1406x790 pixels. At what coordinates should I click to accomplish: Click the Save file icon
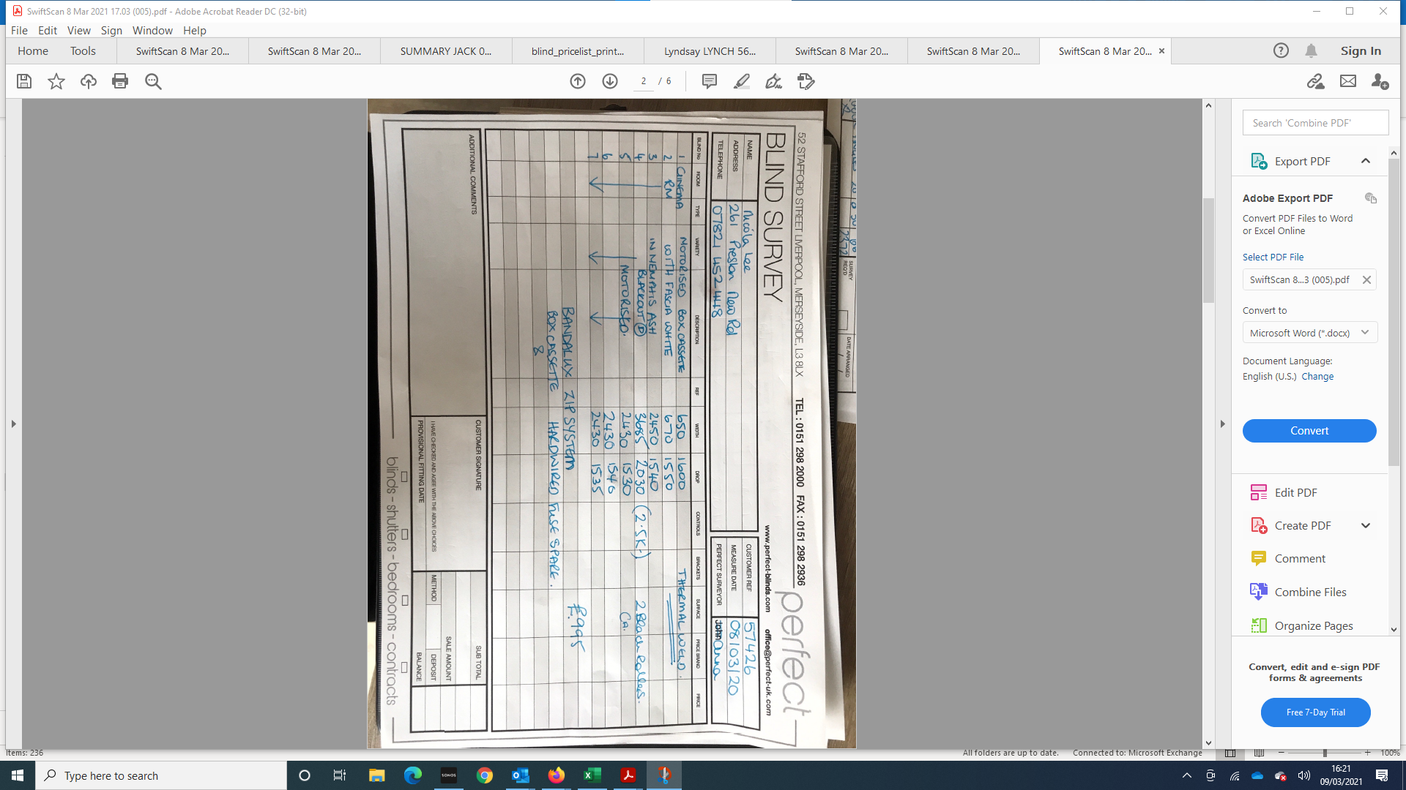24,81
